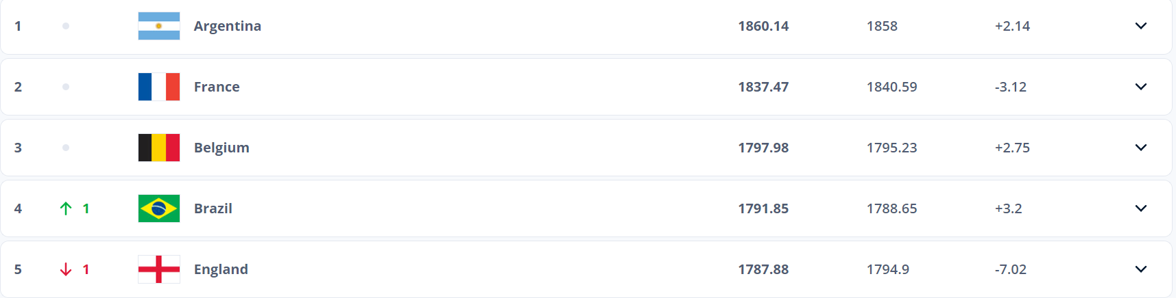Open the Argentina team name link

click(x=228, y=26)
